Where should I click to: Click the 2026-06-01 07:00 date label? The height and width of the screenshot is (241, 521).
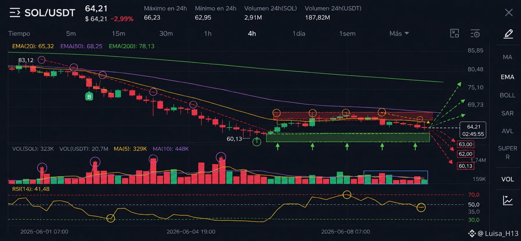click(44, 232)
